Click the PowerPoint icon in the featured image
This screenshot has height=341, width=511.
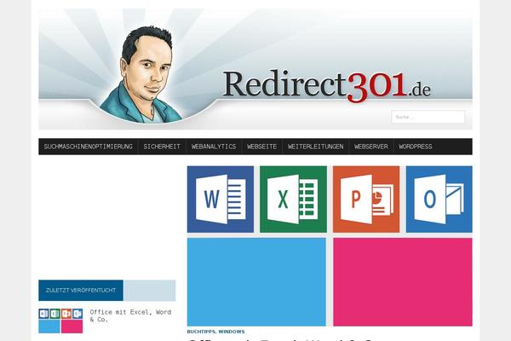[x=366, y=199]
